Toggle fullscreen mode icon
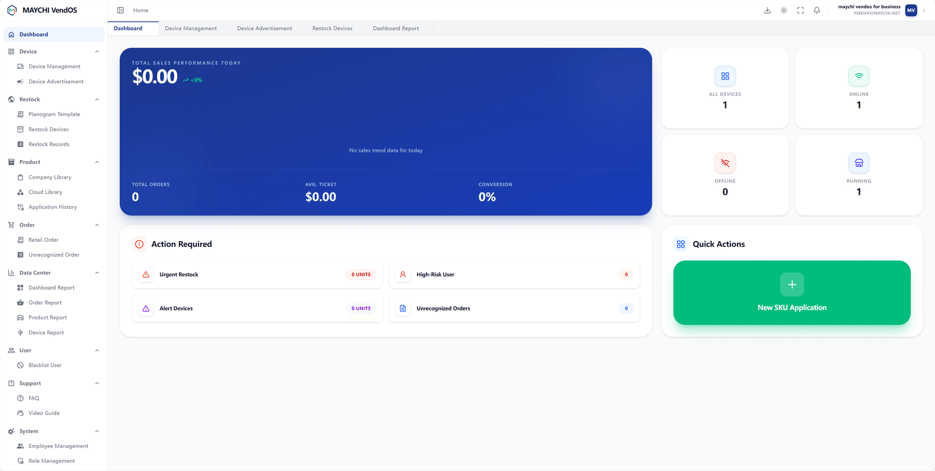The width and height of the screenshot is (935, 471). tap(801, 11)
